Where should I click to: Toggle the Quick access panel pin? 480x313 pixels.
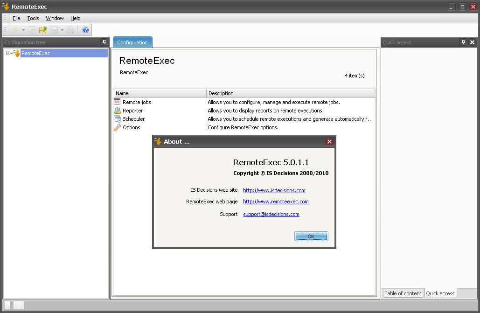tap(463, 42)
